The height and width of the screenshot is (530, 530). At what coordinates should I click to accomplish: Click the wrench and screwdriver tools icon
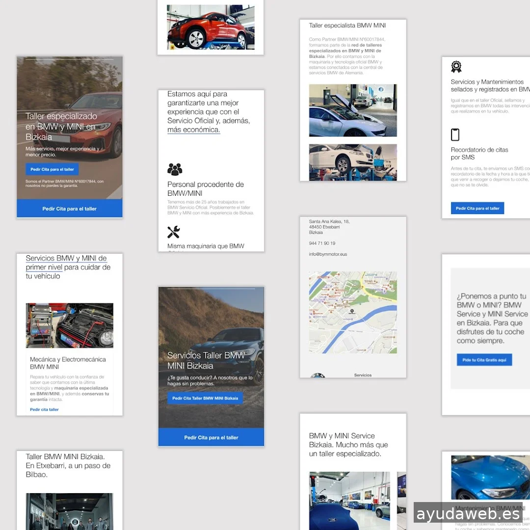click(x=174, y=232)
